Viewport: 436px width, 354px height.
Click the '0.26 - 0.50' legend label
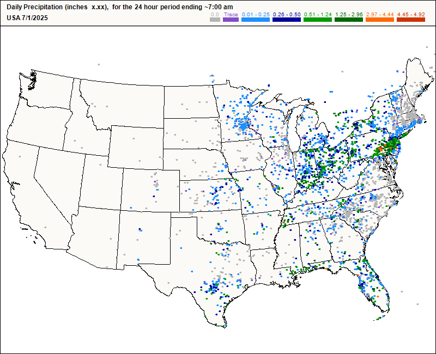pos(287,15)
